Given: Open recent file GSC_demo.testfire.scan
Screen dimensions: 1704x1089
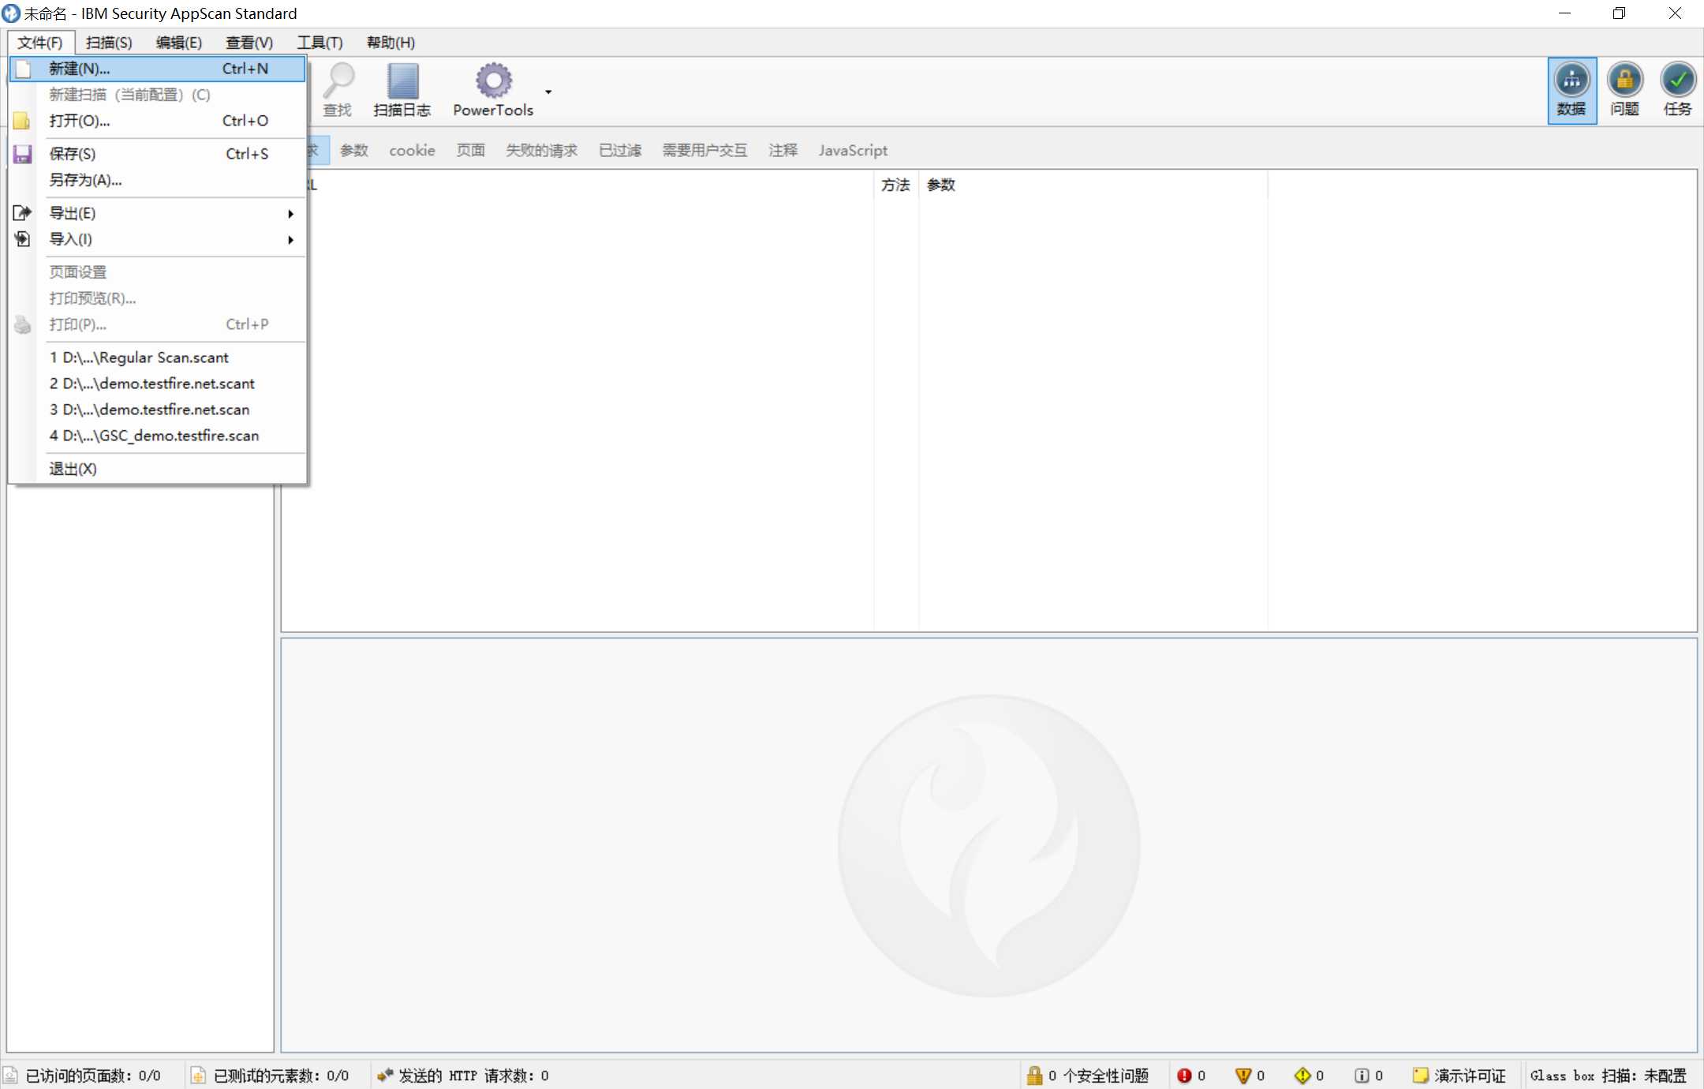Looking at the screenshot, I should [x=157, y=436].
